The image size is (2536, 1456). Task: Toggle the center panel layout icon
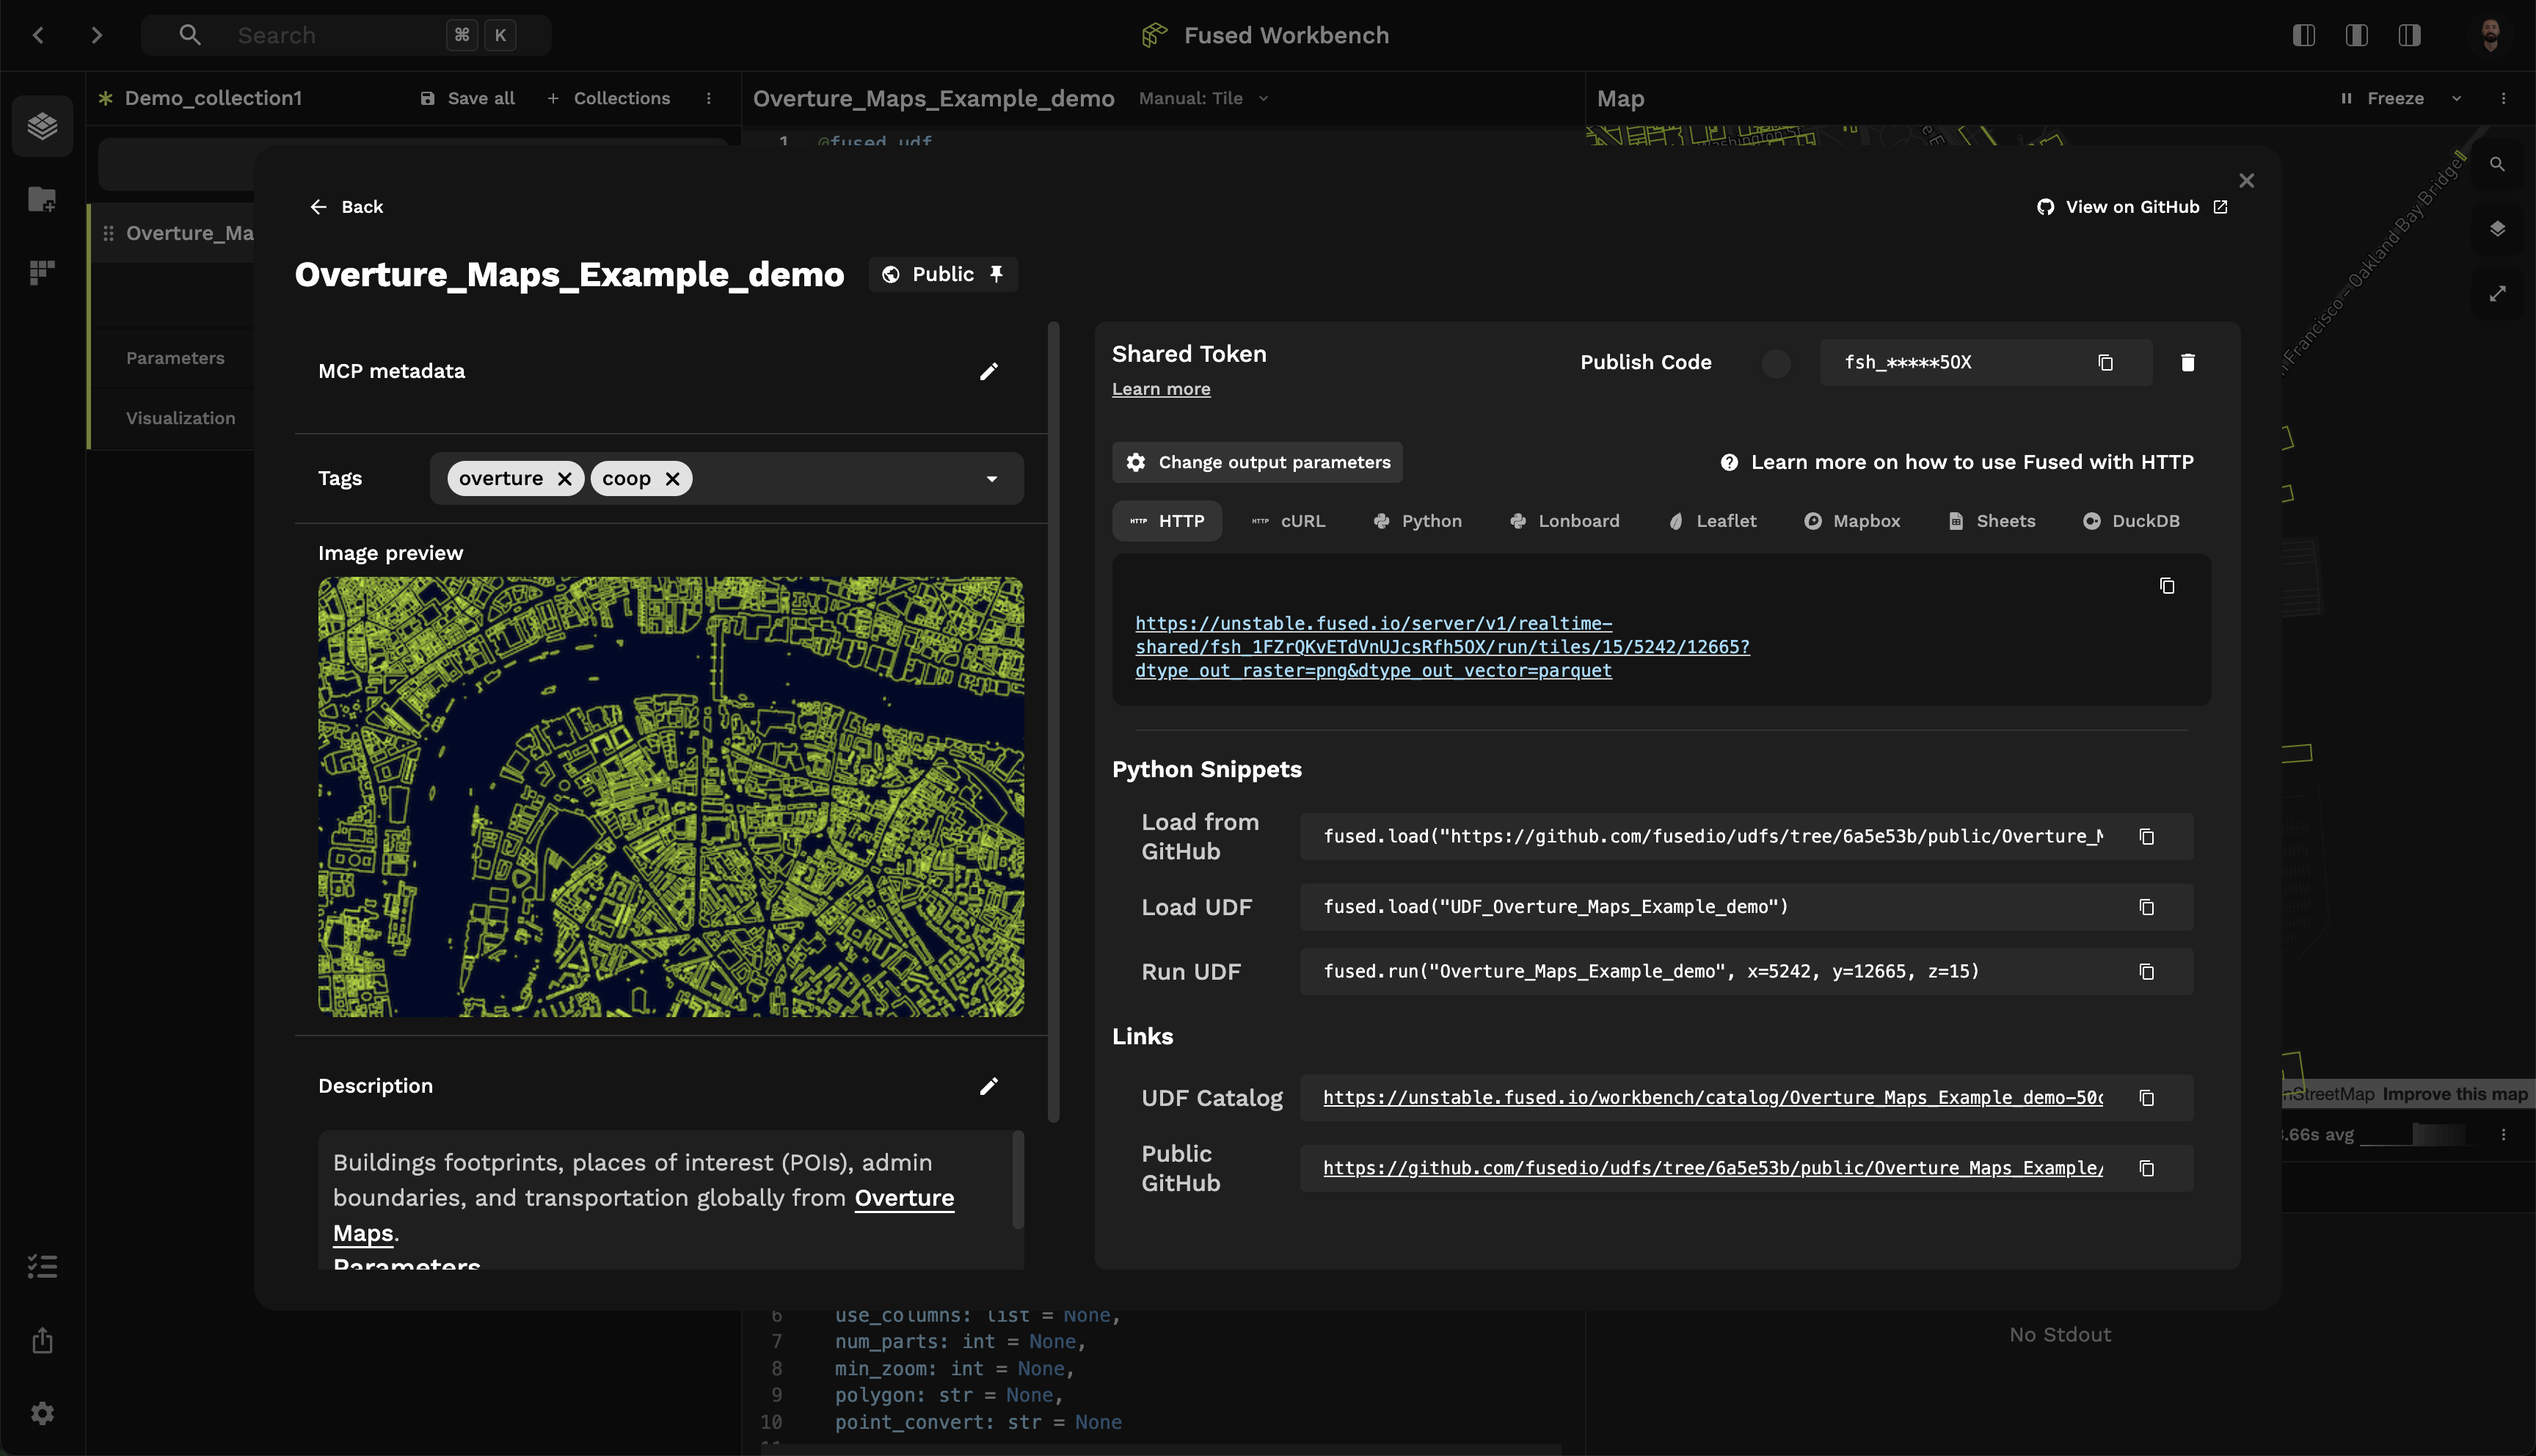tap(2357, 35)
